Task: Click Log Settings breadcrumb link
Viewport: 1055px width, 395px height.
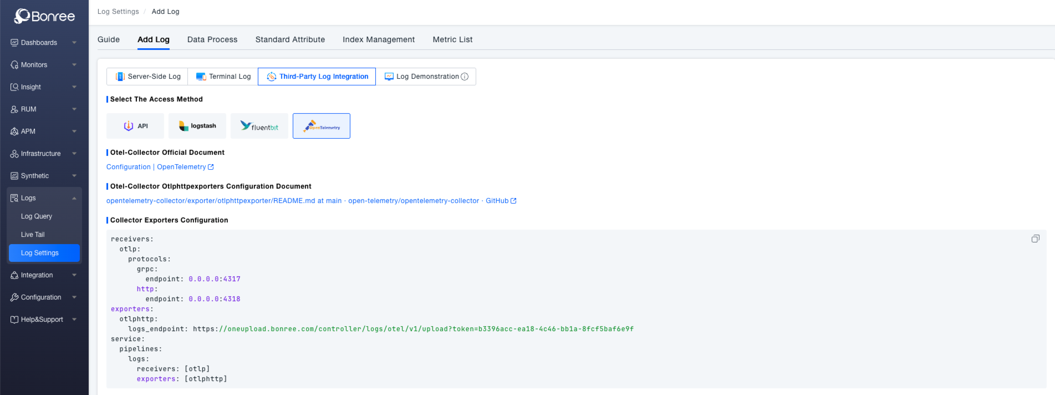Action: point(118,12)
